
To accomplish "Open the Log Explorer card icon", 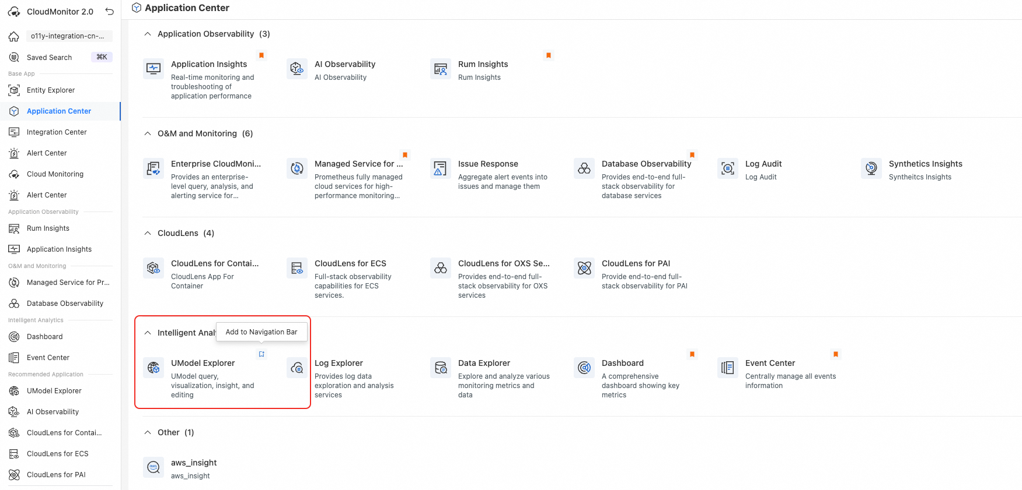I will [297, 368].
